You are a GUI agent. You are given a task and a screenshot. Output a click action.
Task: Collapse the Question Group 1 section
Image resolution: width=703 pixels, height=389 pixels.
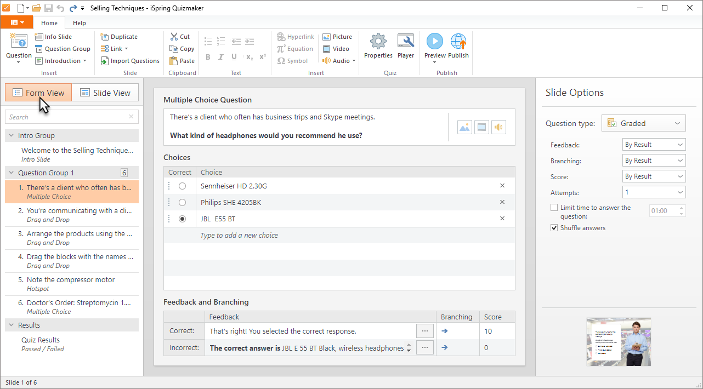click(x=12, y=173)
